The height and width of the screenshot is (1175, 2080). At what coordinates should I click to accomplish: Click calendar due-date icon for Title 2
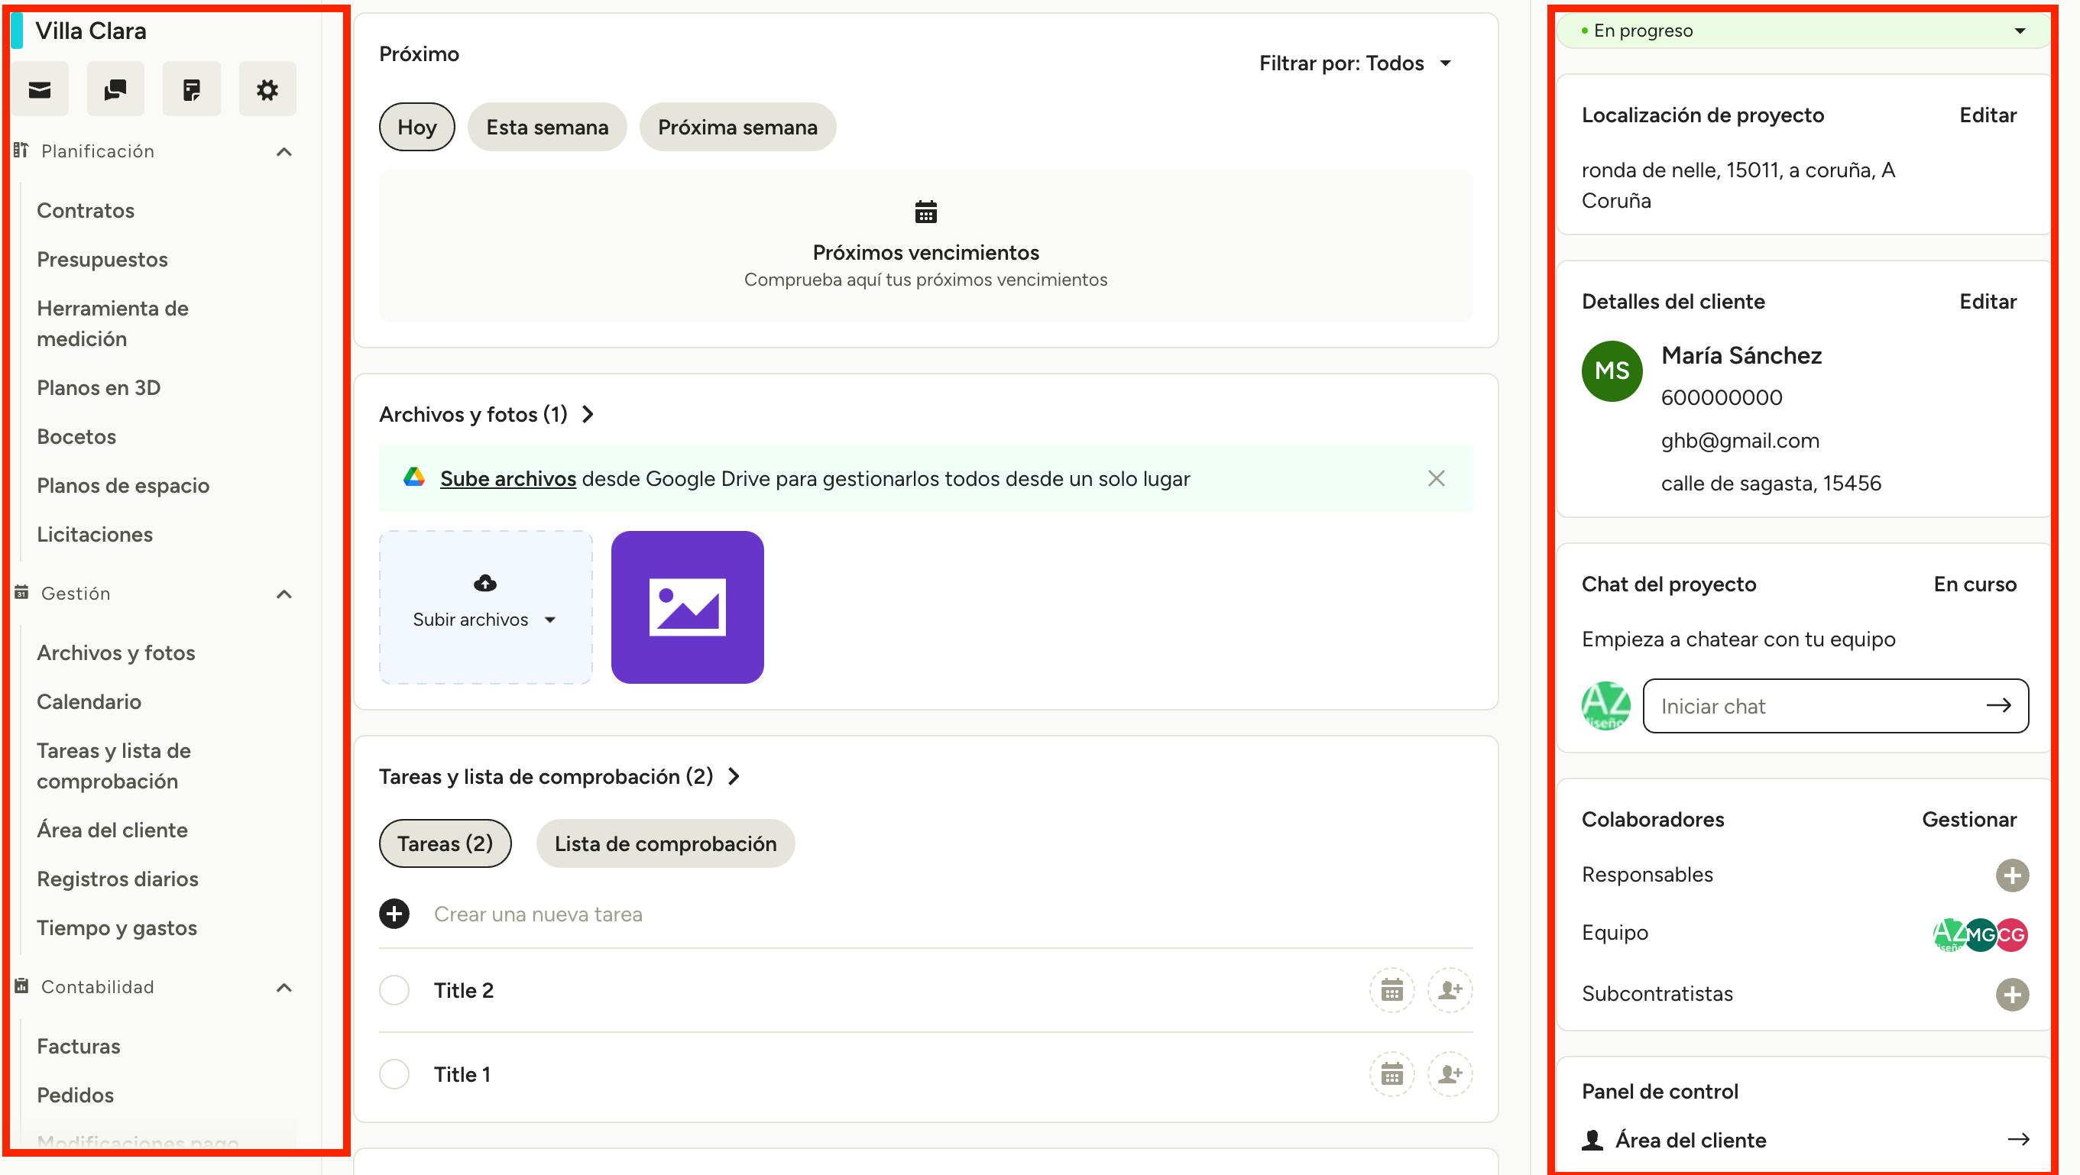point(1392,990)
